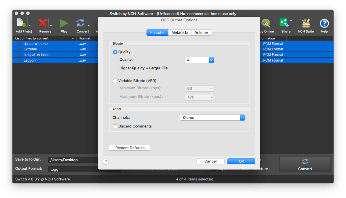Click the Cancel button
Screen dimensions: 346x198
tap(210, 161)
